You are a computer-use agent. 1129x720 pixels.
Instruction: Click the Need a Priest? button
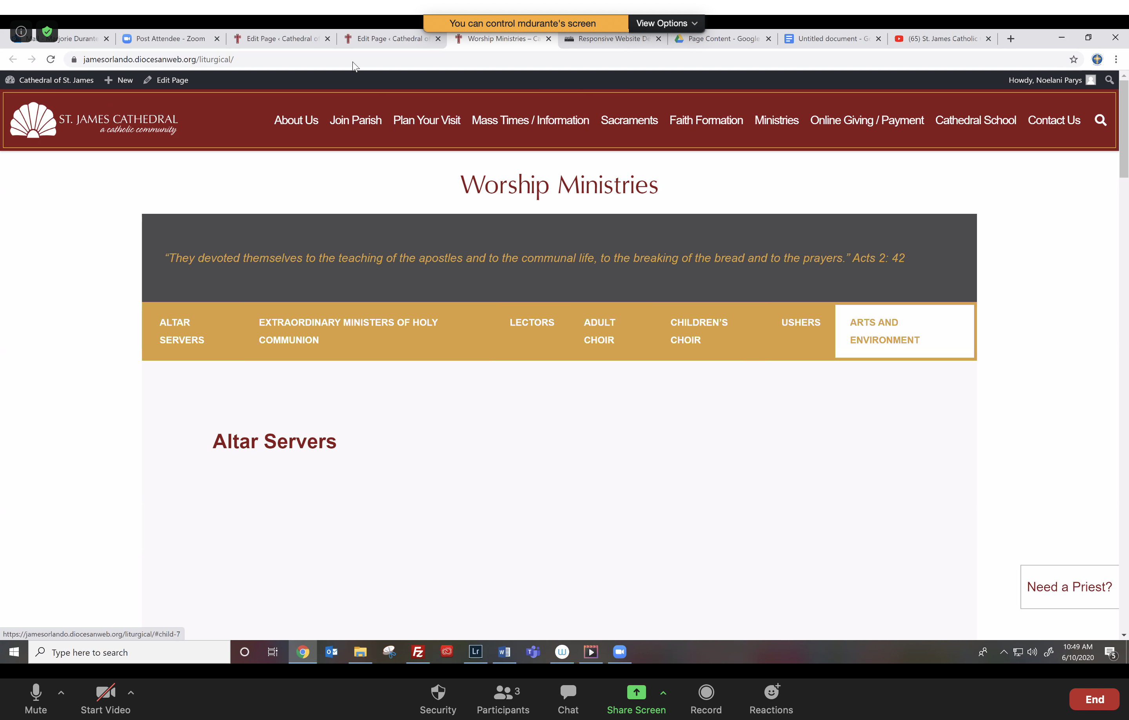[1069, 586]
